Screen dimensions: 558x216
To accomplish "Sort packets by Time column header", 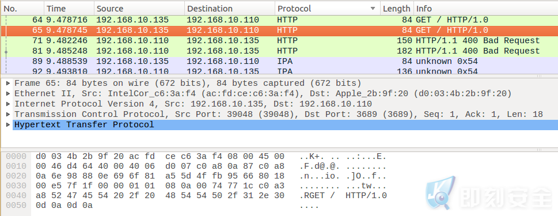I will [69, 9].
